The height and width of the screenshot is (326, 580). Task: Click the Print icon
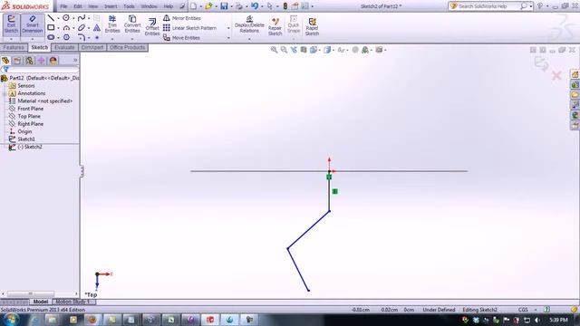pos(239,6)
